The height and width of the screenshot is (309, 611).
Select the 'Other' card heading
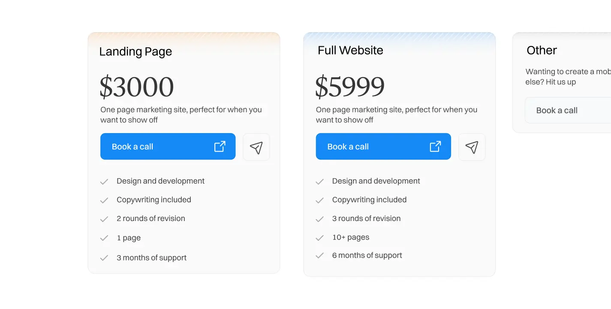(542, 50)
